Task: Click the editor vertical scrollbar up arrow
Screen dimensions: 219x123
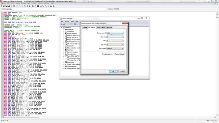Action: tap(217, 14)
